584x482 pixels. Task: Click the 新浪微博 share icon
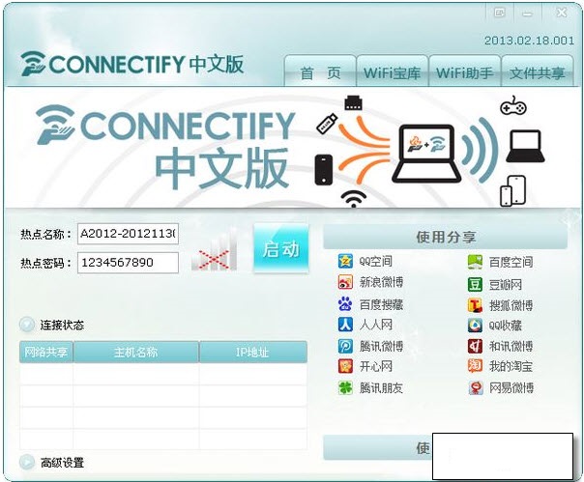pyautogui.click(x=345, y=282)
